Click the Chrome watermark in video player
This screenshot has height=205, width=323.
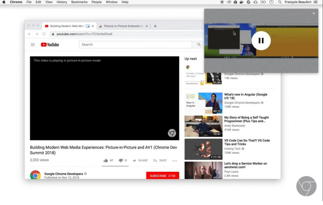pos(172,133)
